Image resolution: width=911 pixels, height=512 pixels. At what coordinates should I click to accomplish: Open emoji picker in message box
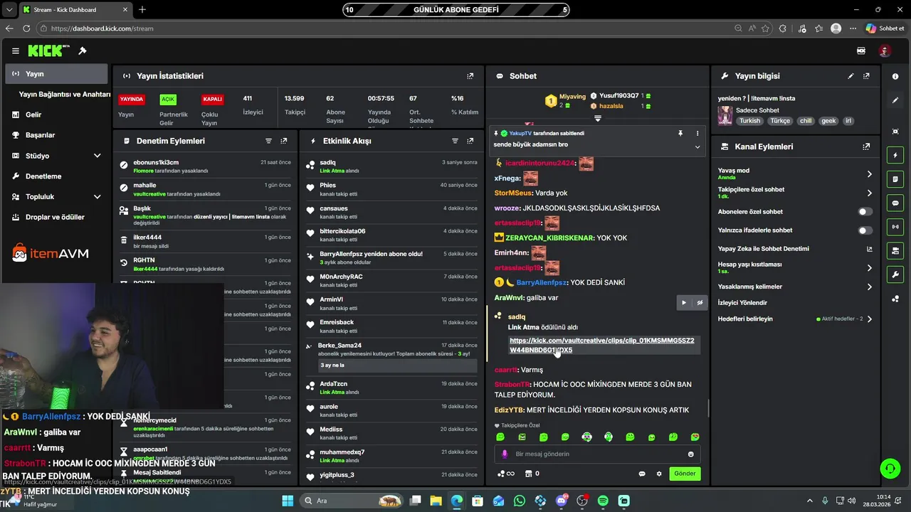click(690, 454)
